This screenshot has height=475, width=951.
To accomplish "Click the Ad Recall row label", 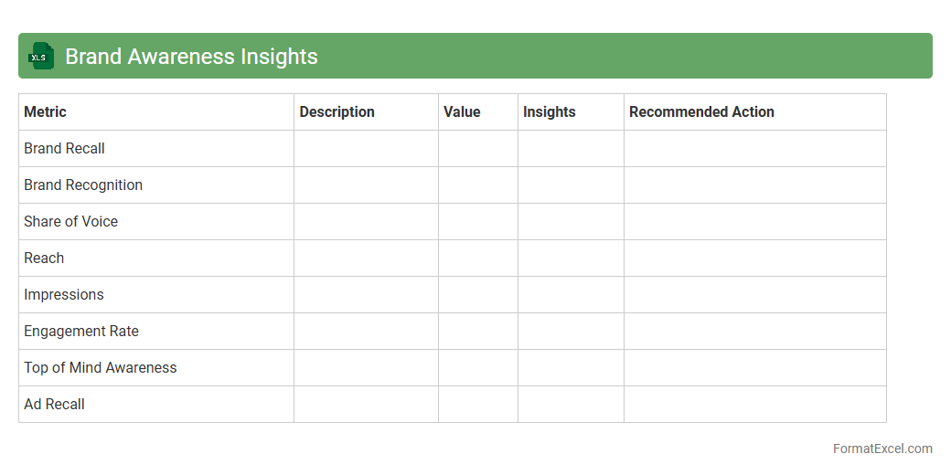I will tap(54, 405).
